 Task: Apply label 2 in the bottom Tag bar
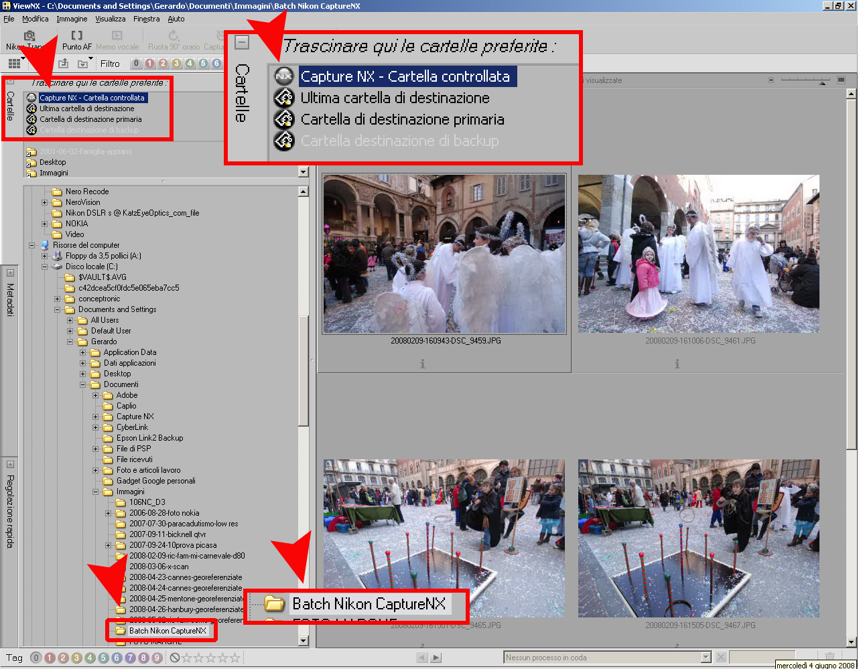point(63,658)
